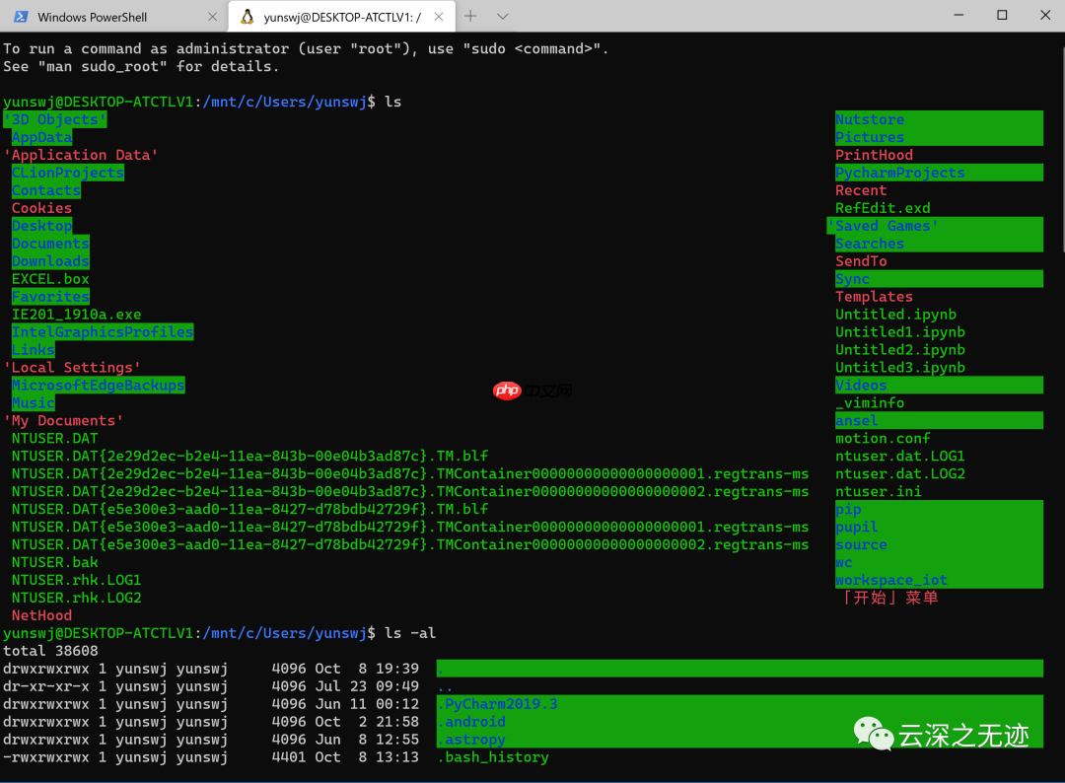Click the PowerShell icon in the first tab

coord(20,17)
